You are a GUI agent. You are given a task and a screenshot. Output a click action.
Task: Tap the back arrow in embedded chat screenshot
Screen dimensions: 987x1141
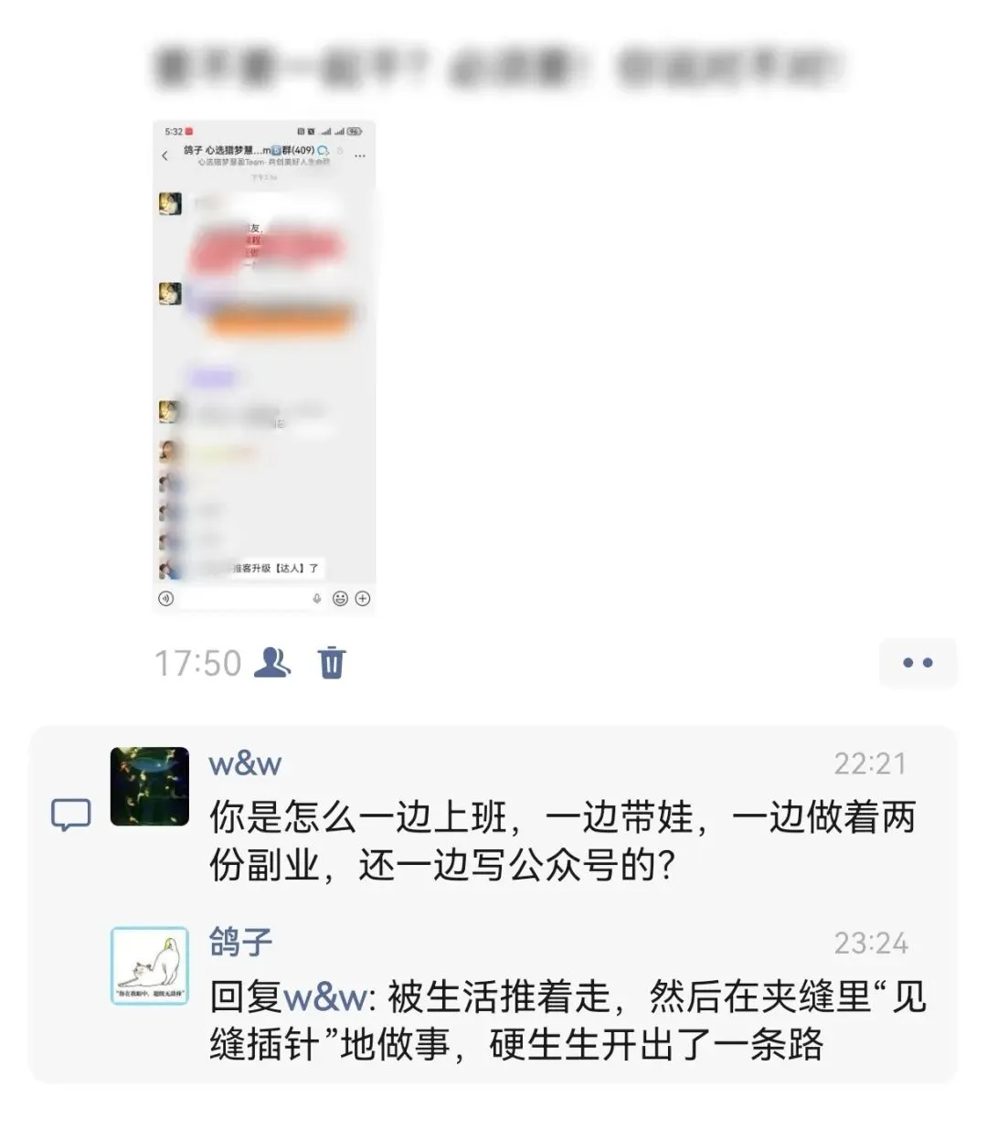[165, 155]
